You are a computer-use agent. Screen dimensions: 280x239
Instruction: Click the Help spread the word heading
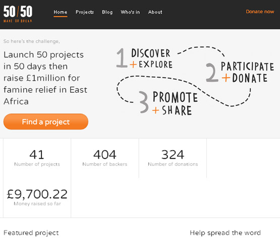tap(225, 233)
